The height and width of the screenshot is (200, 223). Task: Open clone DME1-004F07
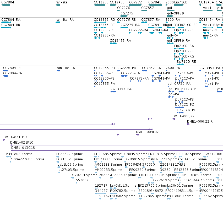tap(147, 132)
